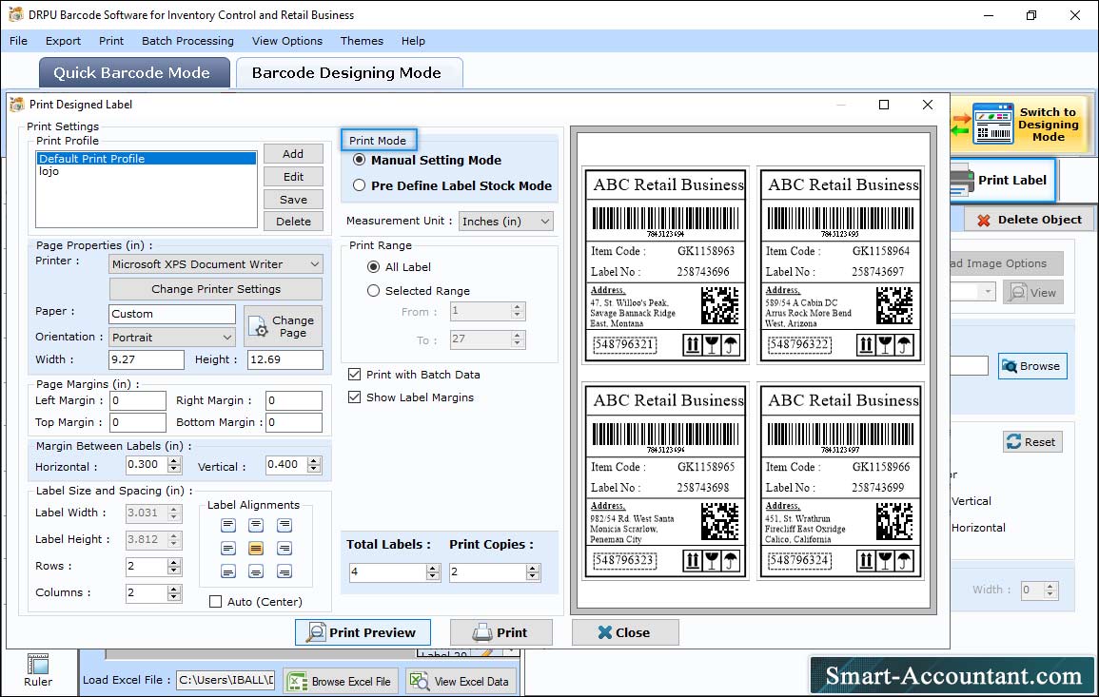This screenshot has width=1099, height=697.
Task: Switch to Quick Barcode Mode tab
Action: [134, 73]
